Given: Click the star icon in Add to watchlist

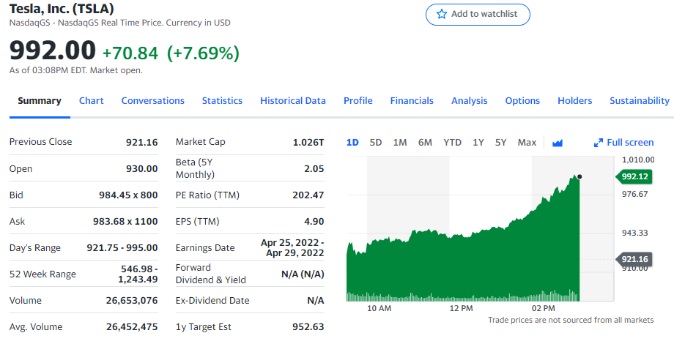Looking at the screenshot, I should pyautogui.click(x=442, y=14).
